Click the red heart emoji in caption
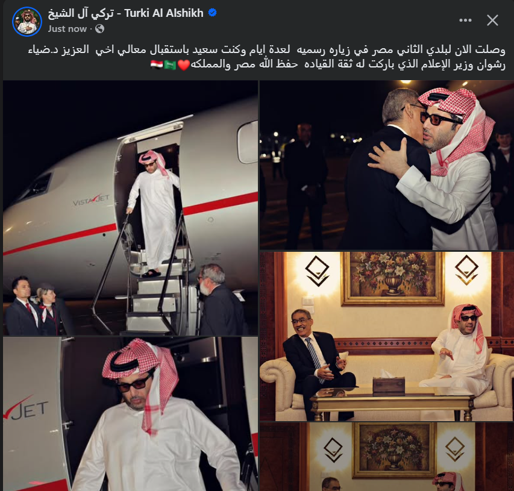514x491 pixels. [184, 65]
